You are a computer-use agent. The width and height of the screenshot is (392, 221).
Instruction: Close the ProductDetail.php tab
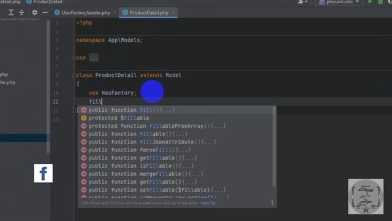(x=173, y=12)
